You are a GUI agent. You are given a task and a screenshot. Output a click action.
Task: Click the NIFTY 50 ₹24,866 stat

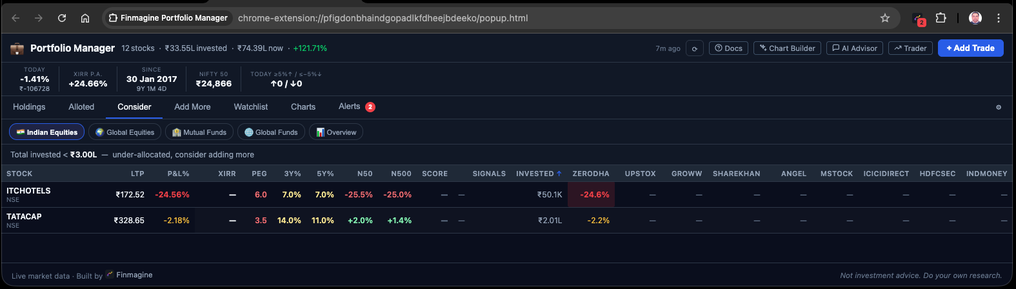[214, 79]
